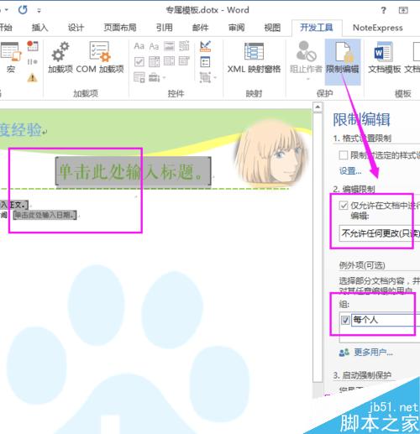The image size is (420, 434).
Task: Open Ribbon Display Options icon
Action: coord(403,10)
